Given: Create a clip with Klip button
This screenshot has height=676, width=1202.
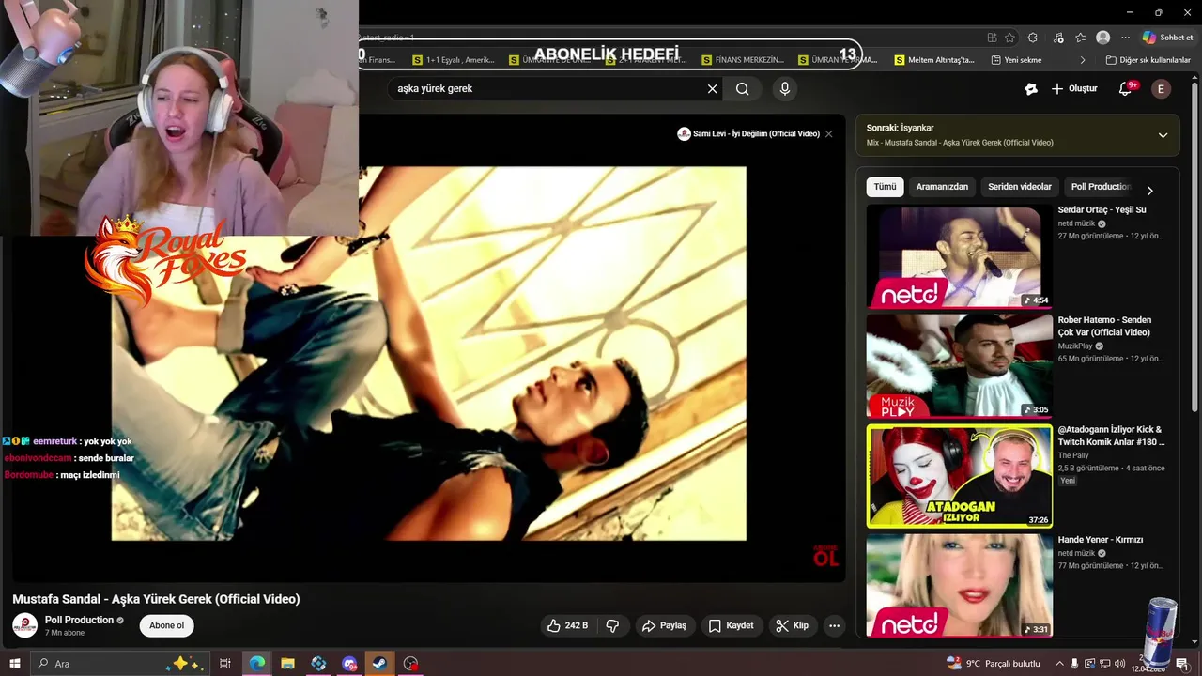Looking at the screenshot, I should click(x=792, y=625).
